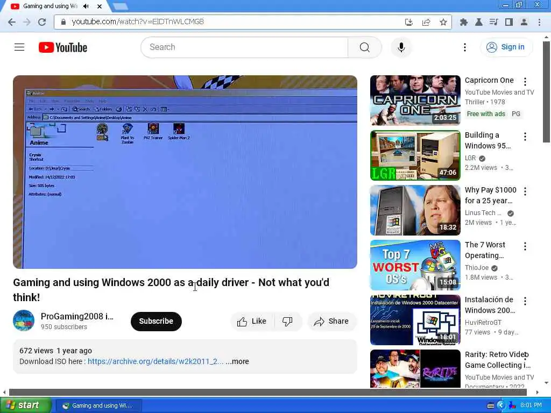Click into the YouTube Search field
The width and height of the screenshot is (551, 413).
pos(244,47)
